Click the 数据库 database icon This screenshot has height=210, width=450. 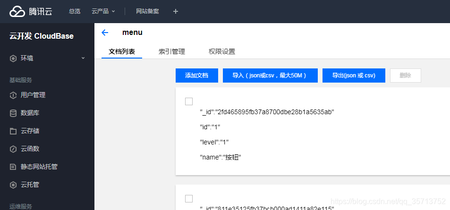point(13,113)
